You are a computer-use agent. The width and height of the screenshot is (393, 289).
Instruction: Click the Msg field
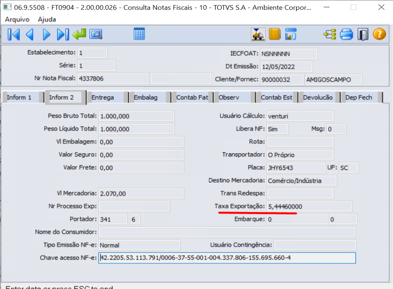pyautogui.click(x=337, y=129)
